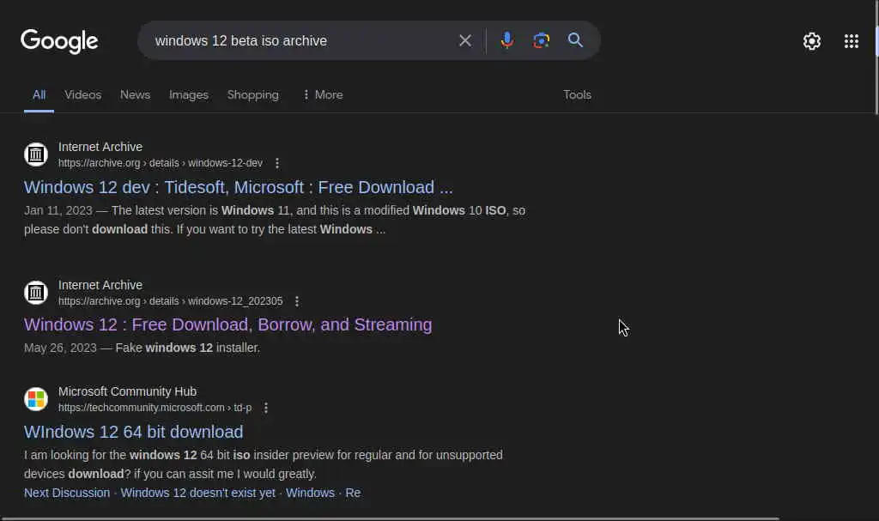Start voice search with microphone icon
This screenshot has height=521, width=879.
coord(506,40)
